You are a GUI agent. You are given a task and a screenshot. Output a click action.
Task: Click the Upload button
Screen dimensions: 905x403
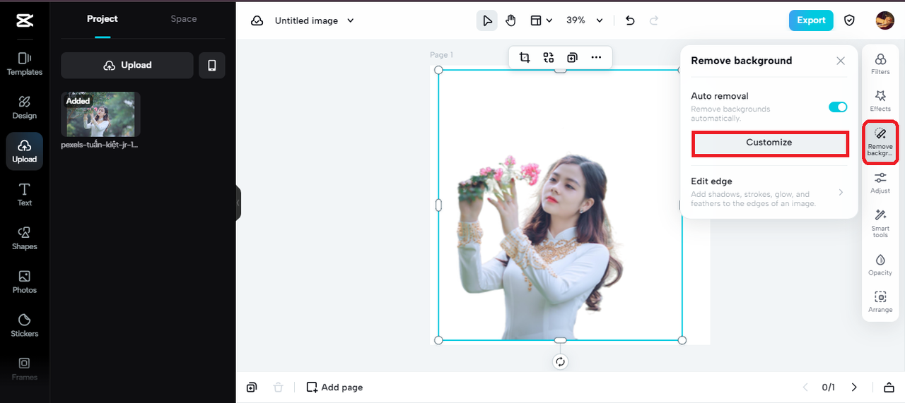pos(127,65)
